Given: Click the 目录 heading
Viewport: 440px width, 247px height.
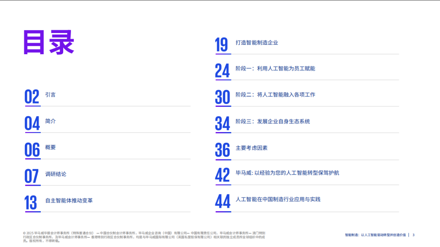Looking at the screenshot, I should [49, 42].
